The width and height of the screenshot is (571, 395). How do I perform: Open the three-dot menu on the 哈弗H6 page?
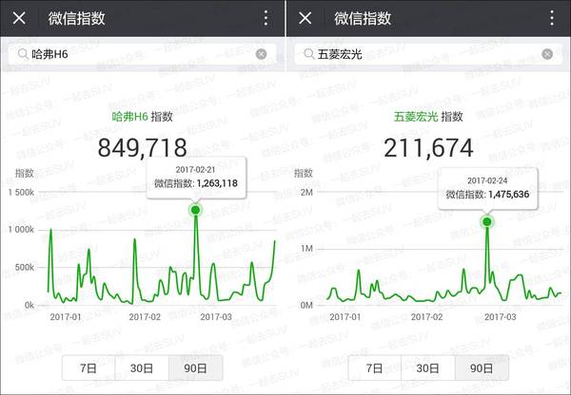266,18
